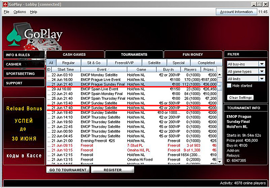The height and width of the screenshot is (188, 270).
Task: Switch to the Tournaments tab
Action: click(134, 54)
